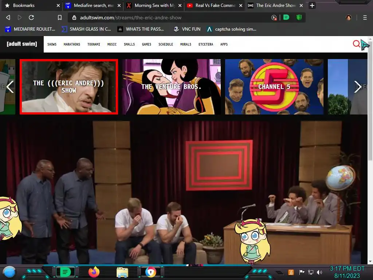Open MEDIAFIRE ROULET... bookmark
Screen dimensions: 373x280
pyautogui.click(x=30, y=29)
